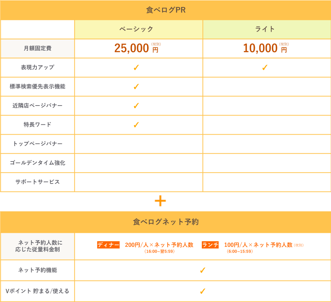Click the ランチ orange badge
331x302 pixels.
tap(210, 245)
